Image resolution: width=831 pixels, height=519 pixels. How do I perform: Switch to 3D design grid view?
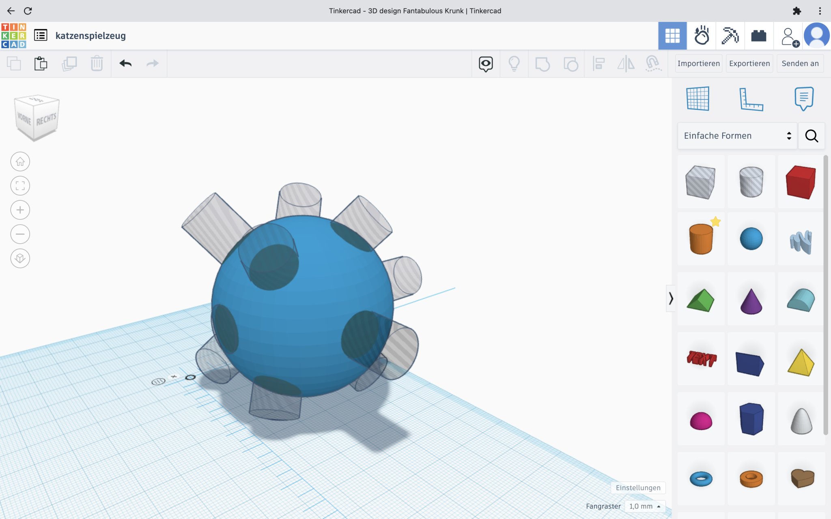pos(672,36)
